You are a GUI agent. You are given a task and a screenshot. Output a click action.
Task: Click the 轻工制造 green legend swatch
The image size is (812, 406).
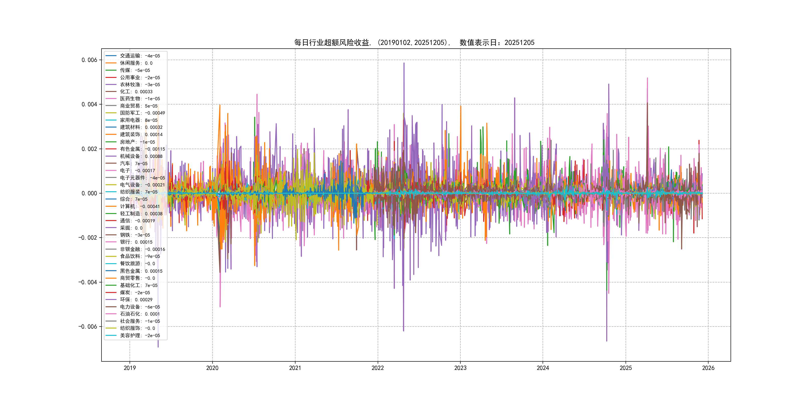click(111, 214)
